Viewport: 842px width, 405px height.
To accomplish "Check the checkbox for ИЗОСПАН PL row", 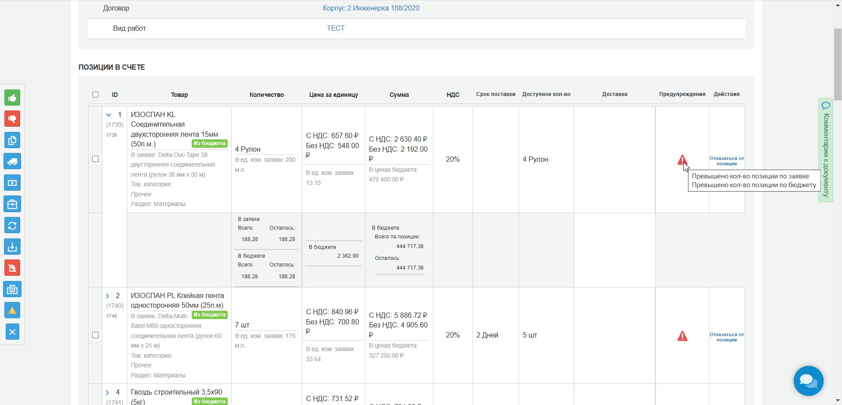I will pyautogui.click(x=95, y=335).
